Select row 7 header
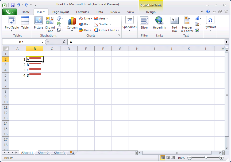231x162 pixels. click(x=6, y=86)
